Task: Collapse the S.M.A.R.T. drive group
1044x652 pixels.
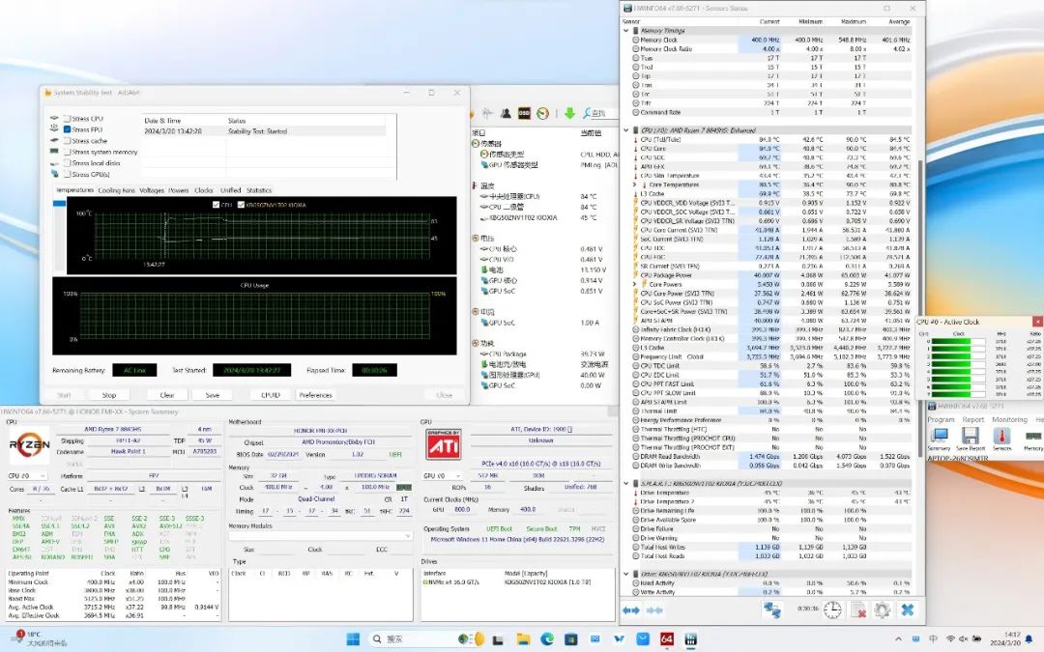Action: pyautogui.click(x=625, y=484)
